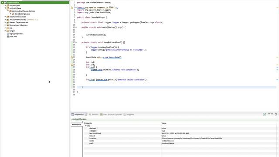Viewport: 279px width, 157px height.
Task: Click the 'Entered second condition' println line
Action: (117, 80)
